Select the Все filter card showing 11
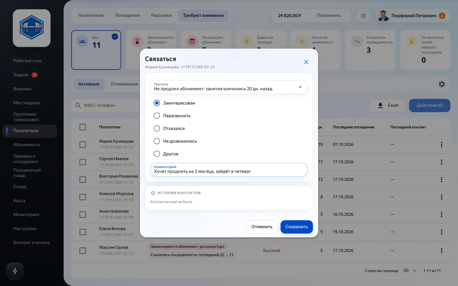This screenshot has width=458, height=286. (x=96, y=50)
